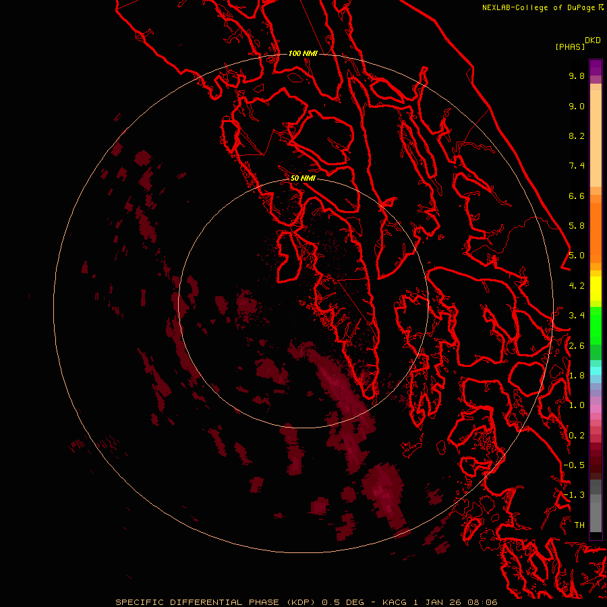Click the [PHAS] units label
The height and width of the screenshot is (607, 607).
click(x=570, y=47)
